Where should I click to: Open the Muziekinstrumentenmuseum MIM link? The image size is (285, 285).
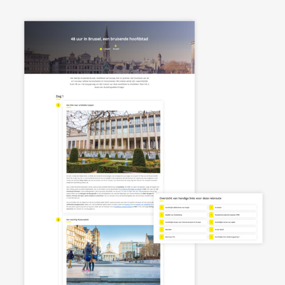228,215
